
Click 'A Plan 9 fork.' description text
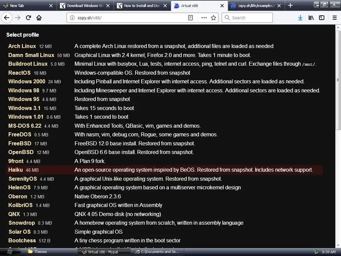pos(90,161)
